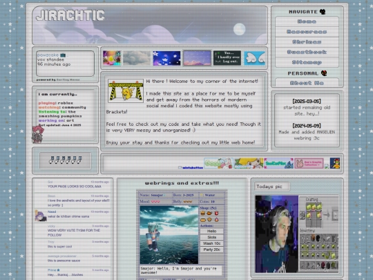This screenshot has width=373, height=280.
Task: Click the blonde anime girl site button
Action: pyautogui.click(x=249, y=163)
